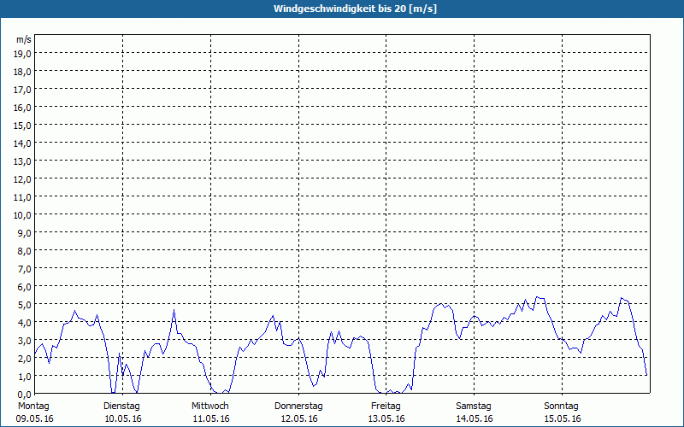Viewport: 684px width, 427px height.
Task: Click the '12,0' y-axis label
Action: pyautogui.click(x=22, y=179)
